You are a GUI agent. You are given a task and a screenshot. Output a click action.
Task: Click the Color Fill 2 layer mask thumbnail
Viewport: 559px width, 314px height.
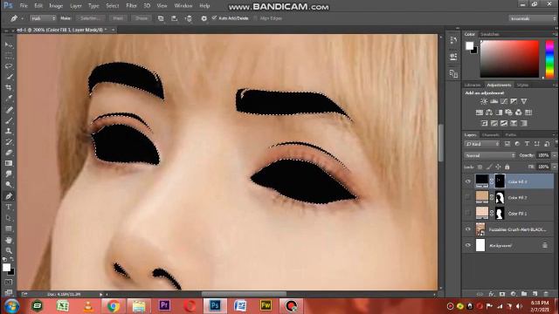tap(500, 198)
